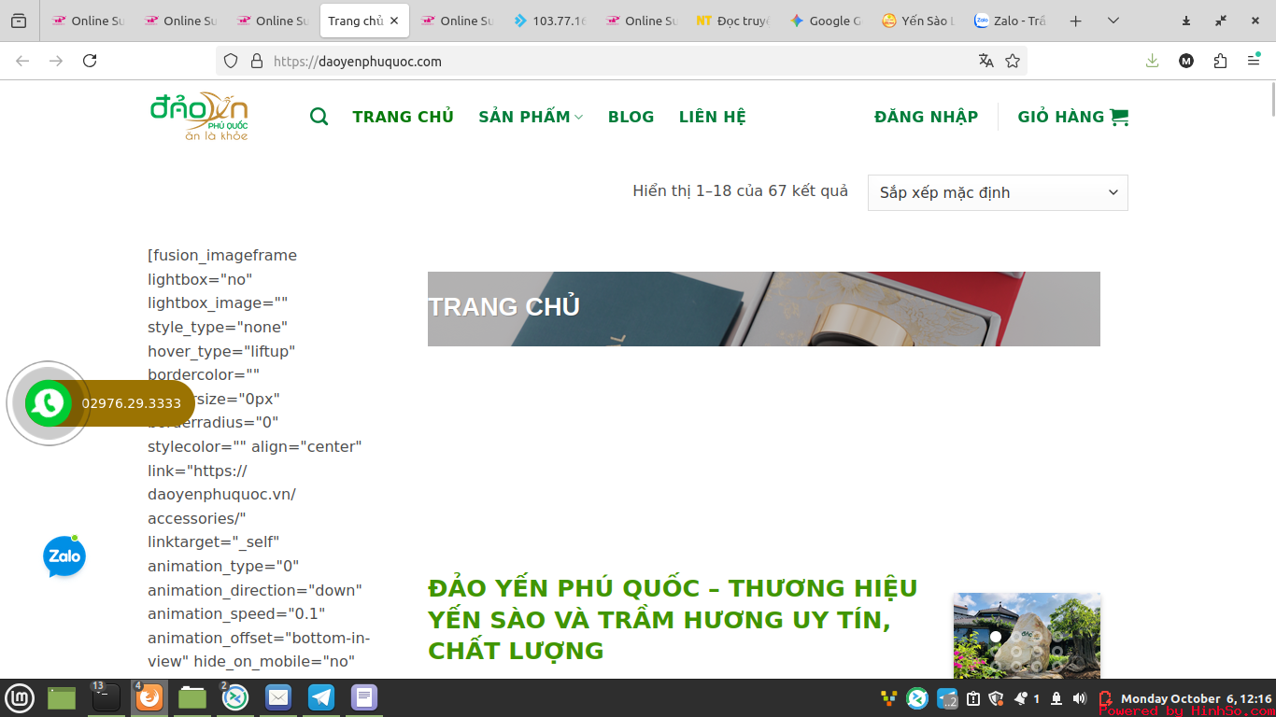
Task: Bookmark this page with the star icon
Action: point(1013,61)
